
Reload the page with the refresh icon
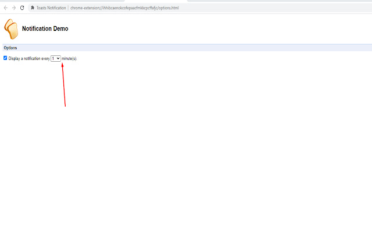pyautogui.click(x=22, y=8)
